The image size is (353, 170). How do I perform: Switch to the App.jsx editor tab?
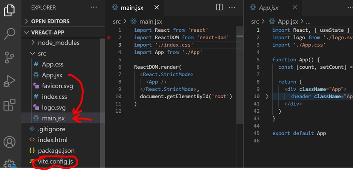click(x=269, y=7)
